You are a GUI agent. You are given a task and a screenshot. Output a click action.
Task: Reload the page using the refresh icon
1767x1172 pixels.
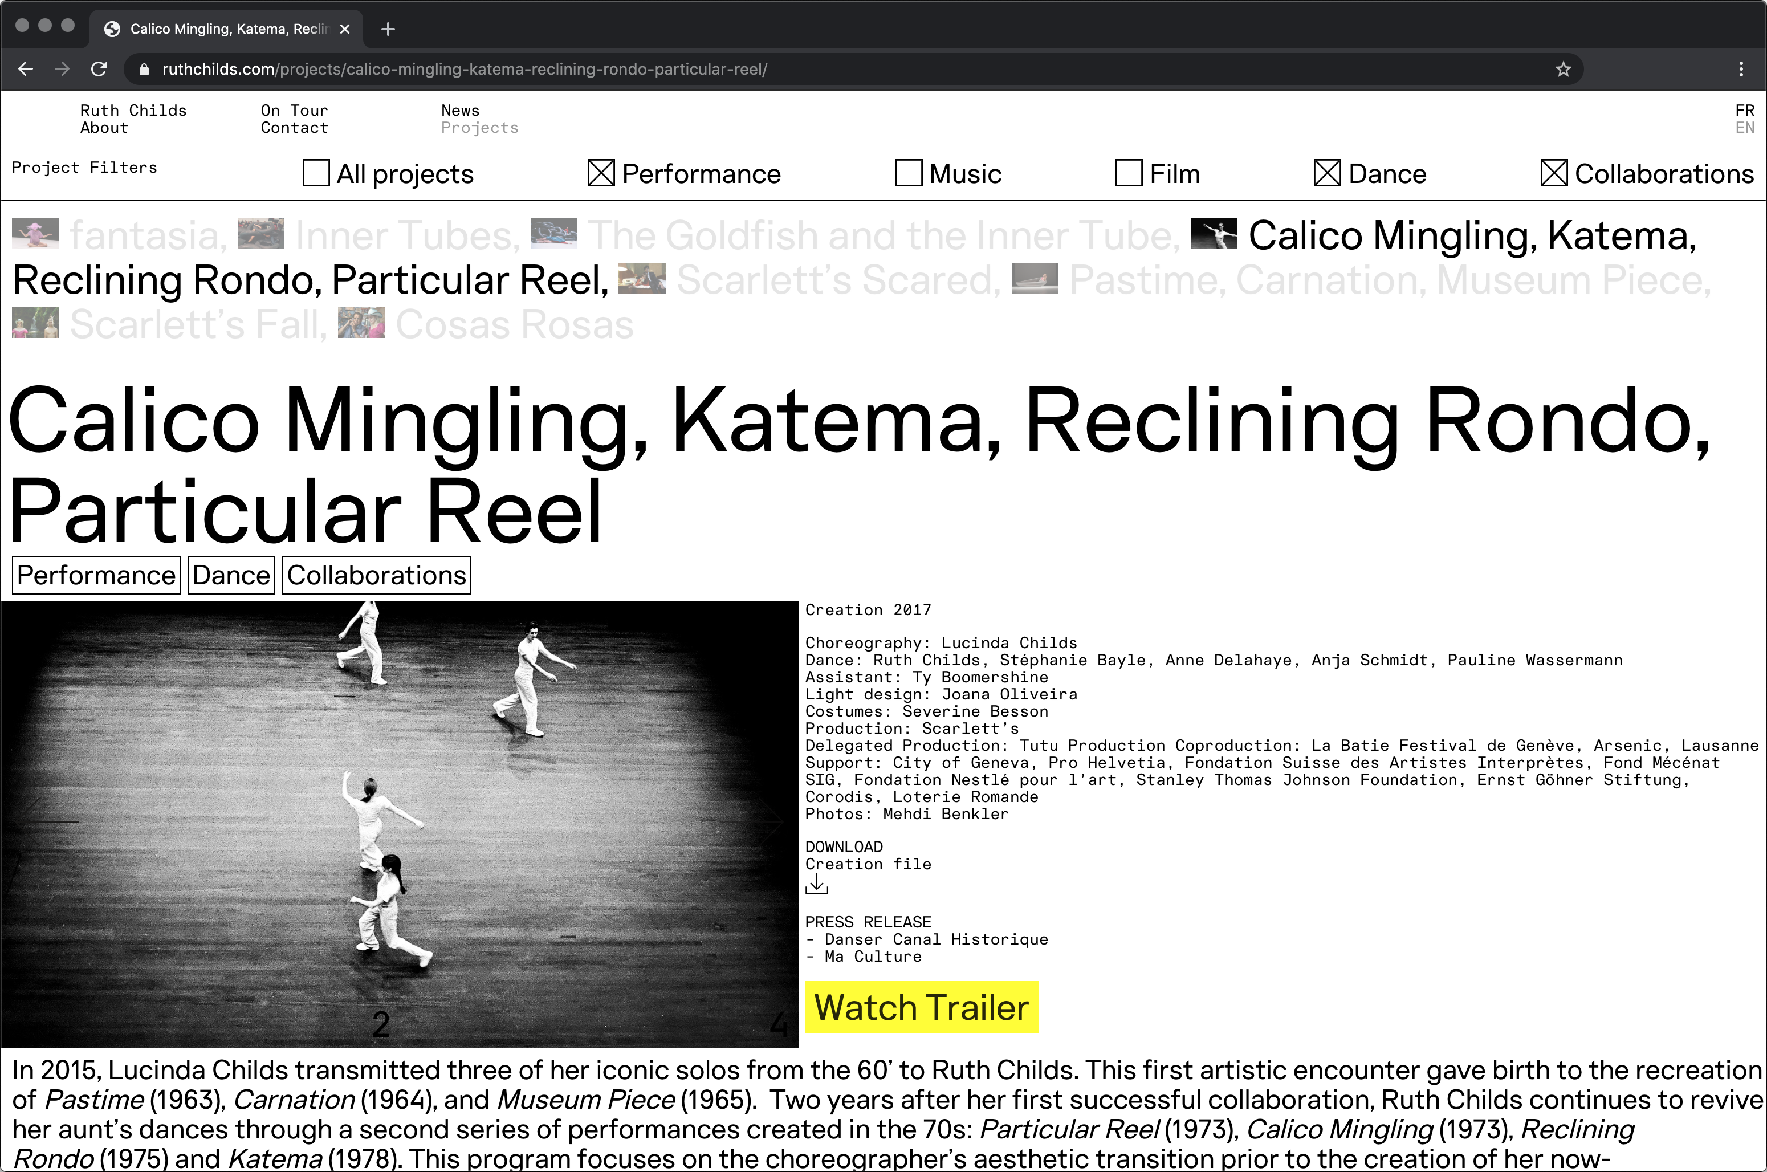tap(99, 70)
